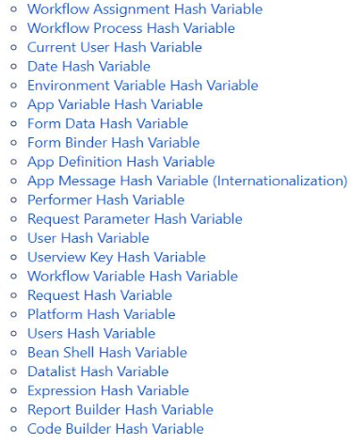Open the Form Data Hash Variable link

click(x=108, y=123)
